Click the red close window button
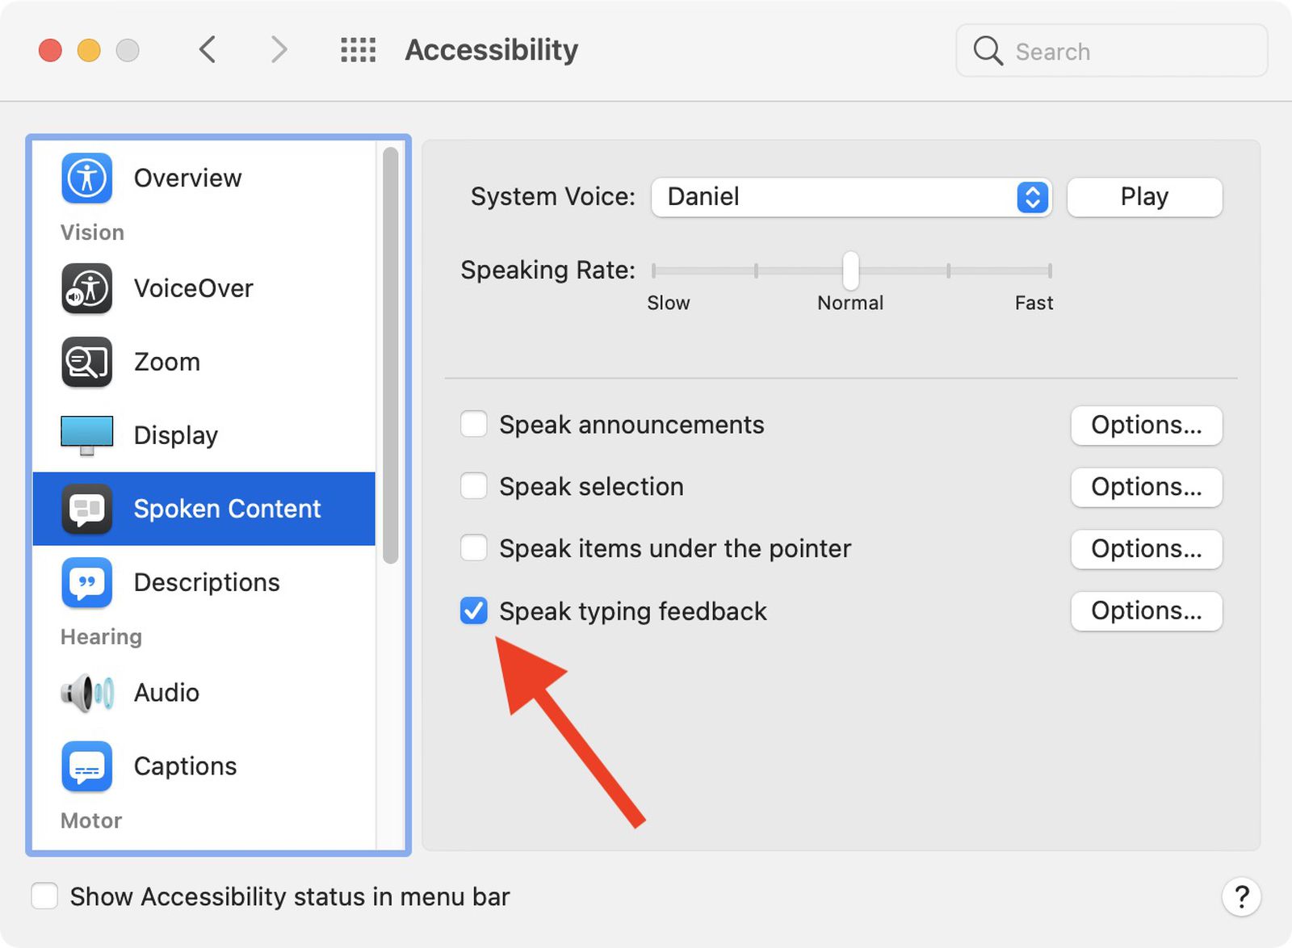Screen dimensions: 1292x948 [x=50, y=50]
